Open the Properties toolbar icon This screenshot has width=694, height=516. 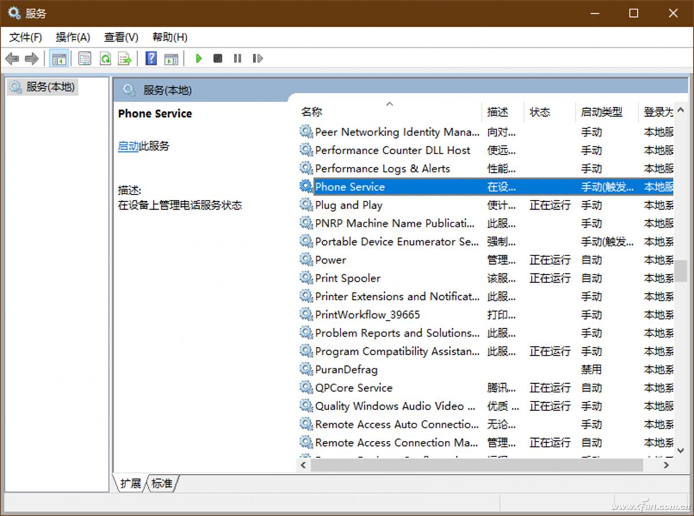coord(85,58)
